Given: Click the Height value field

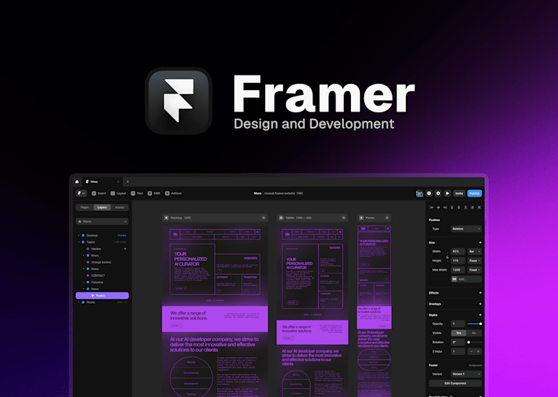Looking at the screenshot, I should 458,261.
